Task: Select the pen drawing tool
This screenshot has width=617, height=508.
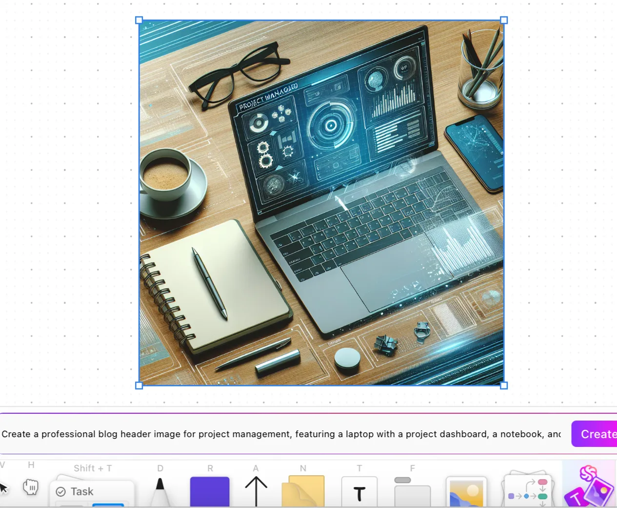Action: pos(160,491)
